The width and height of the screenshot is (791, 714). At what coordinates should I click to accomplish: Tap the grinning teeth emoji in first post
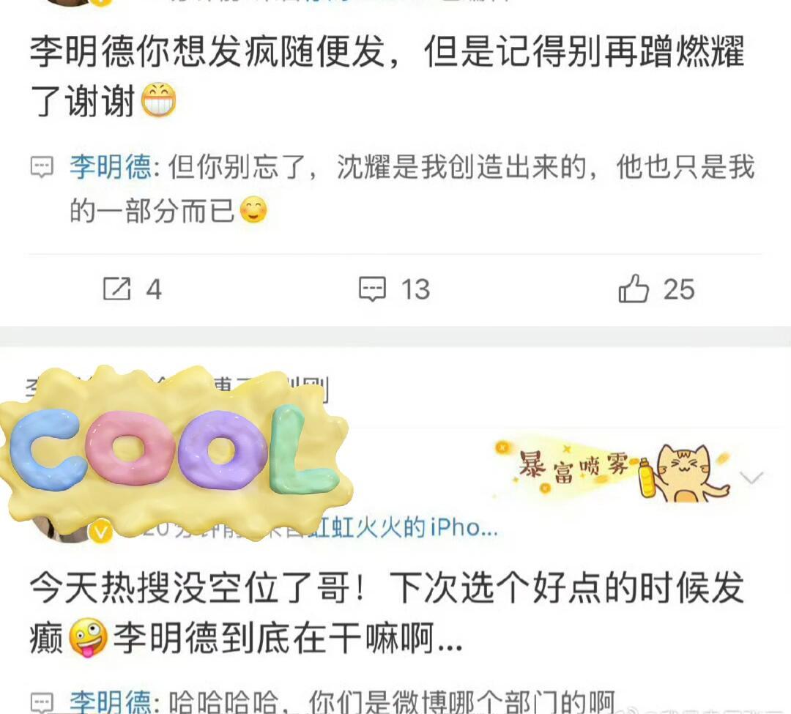(x=158, y=100)
